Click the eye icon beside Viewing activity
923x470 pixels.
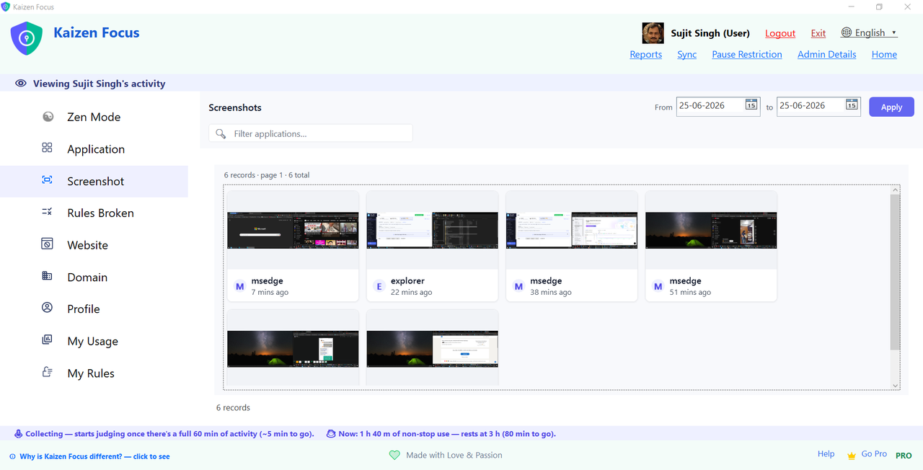coord(21,84)
